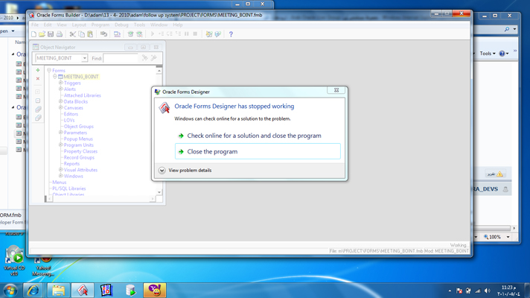Open Internet Explorer from the taskbar
The image size is (530, 298).
[x=33, y=290]
